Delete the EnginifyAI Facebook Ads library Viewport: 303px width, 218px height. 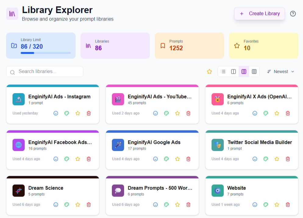(89, 159)
